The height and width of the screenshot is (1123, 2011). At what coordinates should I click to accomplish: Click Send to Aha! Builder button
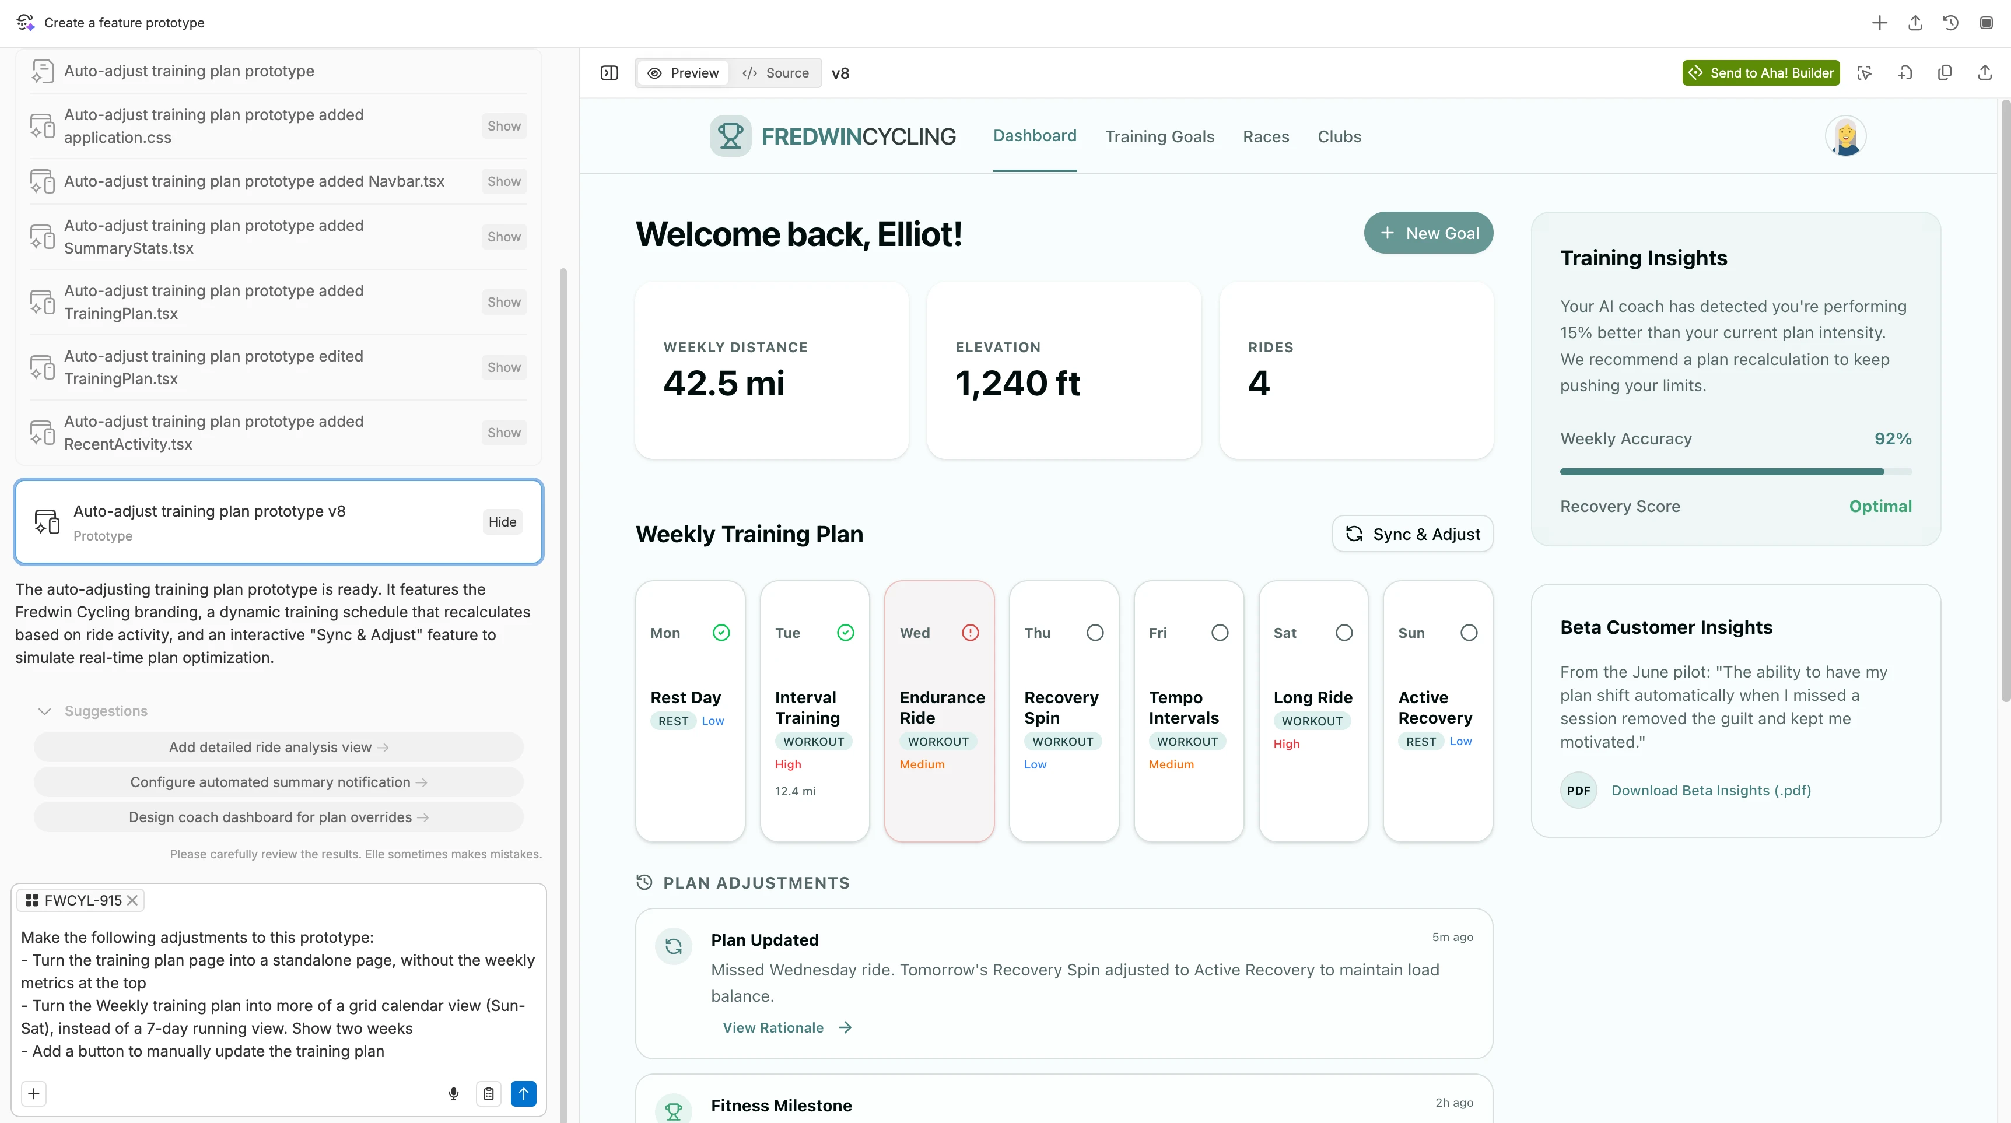pyautogui.click(x=1760, y=72)
